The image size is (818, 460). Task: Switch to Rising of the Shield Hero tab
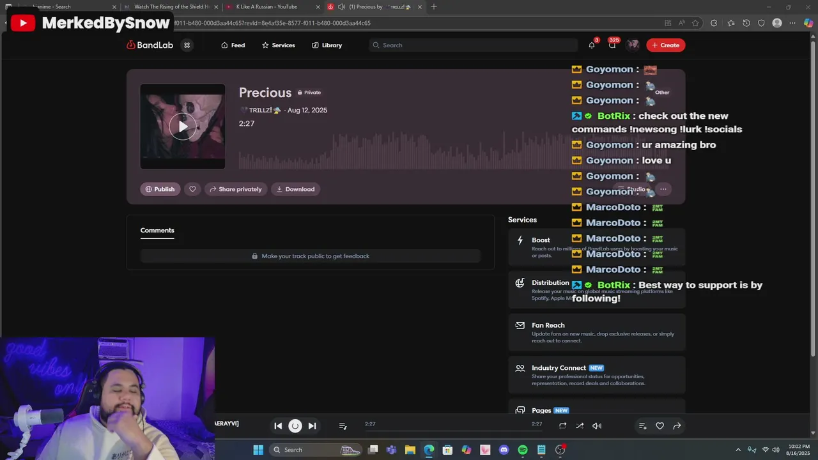[x=171, y=7]
